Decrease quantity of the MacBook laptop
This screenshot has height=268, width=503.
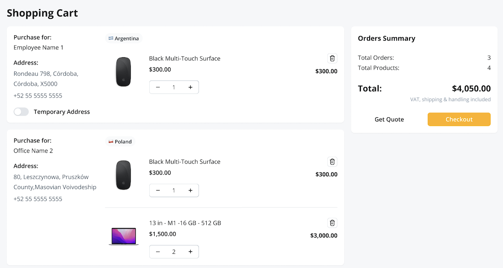[158, 252]
